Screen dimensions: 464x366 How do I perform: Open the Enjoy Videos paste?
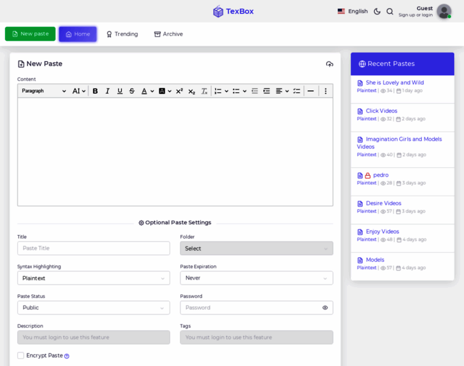tap(382, 231)
